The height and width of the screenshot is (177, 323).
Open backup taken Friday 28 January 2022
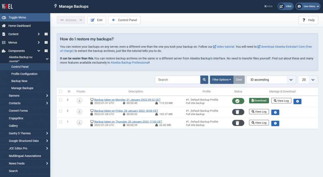click(x=126, y=111)
